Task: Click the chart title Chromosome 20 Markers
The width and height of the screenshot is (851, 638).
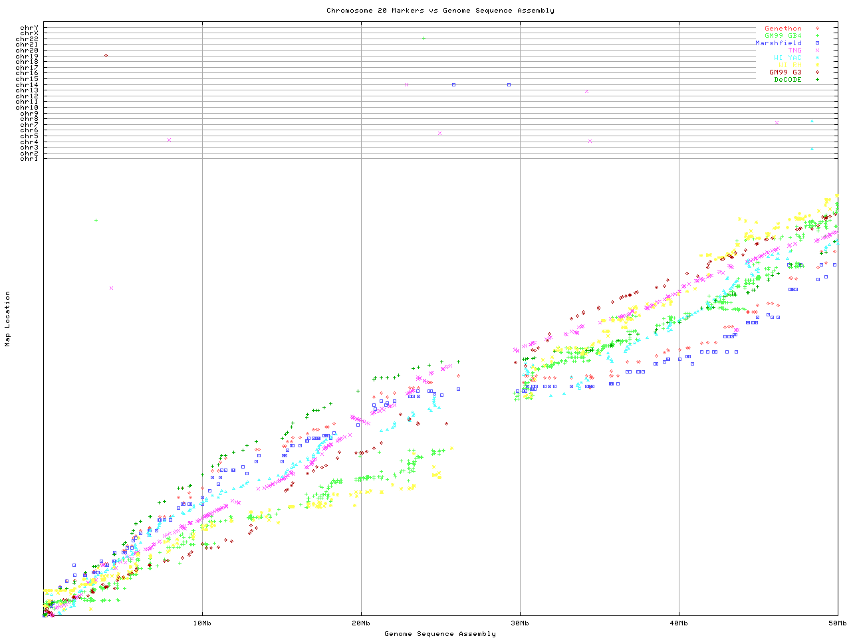Action: [440, 11]
